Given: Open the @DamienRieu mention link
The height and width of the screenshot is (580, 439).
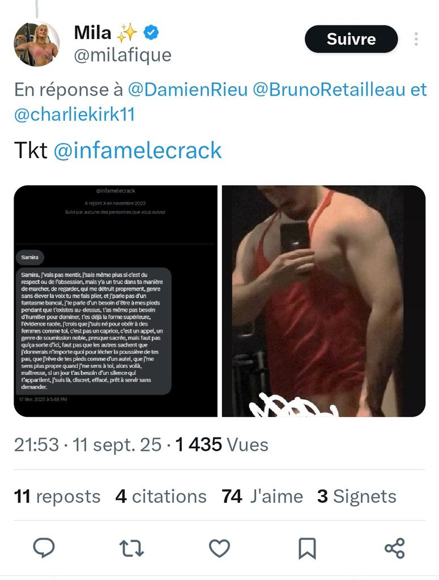Looking at the screenshot, I should click(187, 90).
